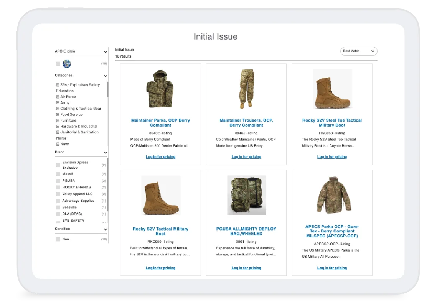Expand Janitorial & Sanitation category
The width and height of the screenshot is (437, 308).
(58, 132)
